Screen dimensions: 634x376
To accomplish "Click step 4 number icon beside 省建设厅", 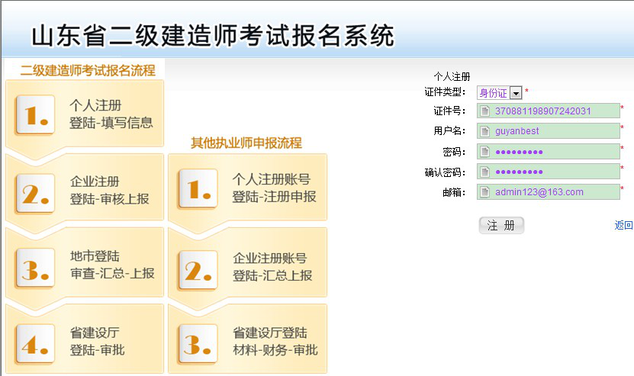I will (x=35, y=344).
